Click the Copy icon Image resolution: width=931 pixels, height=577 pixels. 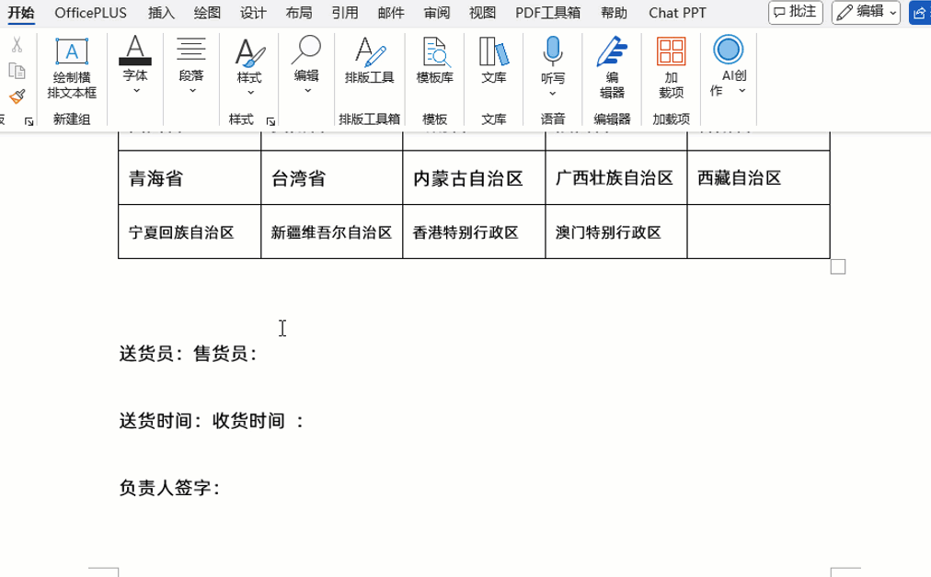[x=17, y=71]
